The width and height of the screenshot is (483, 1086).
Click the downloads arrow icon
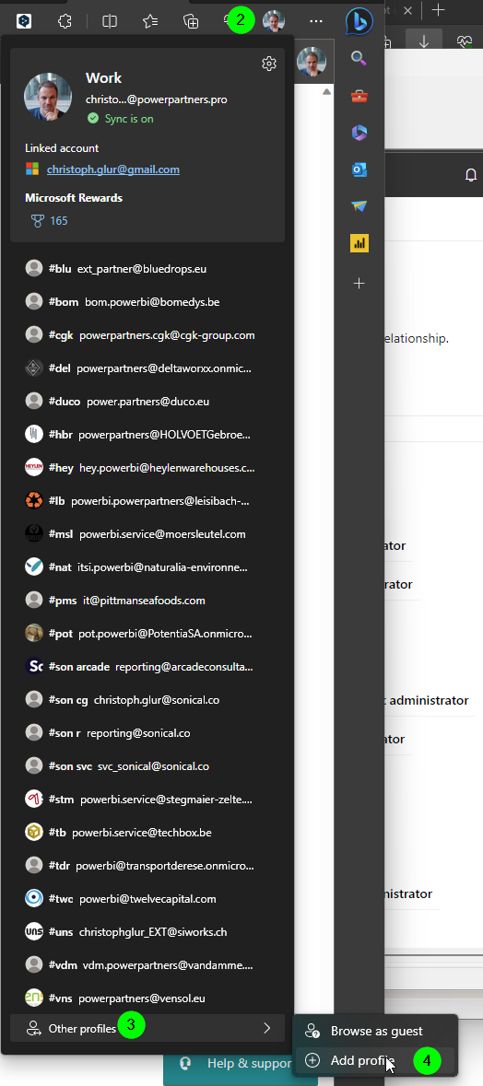click(x=424, y=41)
